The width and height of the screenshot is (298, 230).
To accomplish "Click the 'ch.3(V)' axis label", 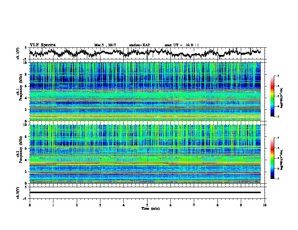I will coord(18,193).
